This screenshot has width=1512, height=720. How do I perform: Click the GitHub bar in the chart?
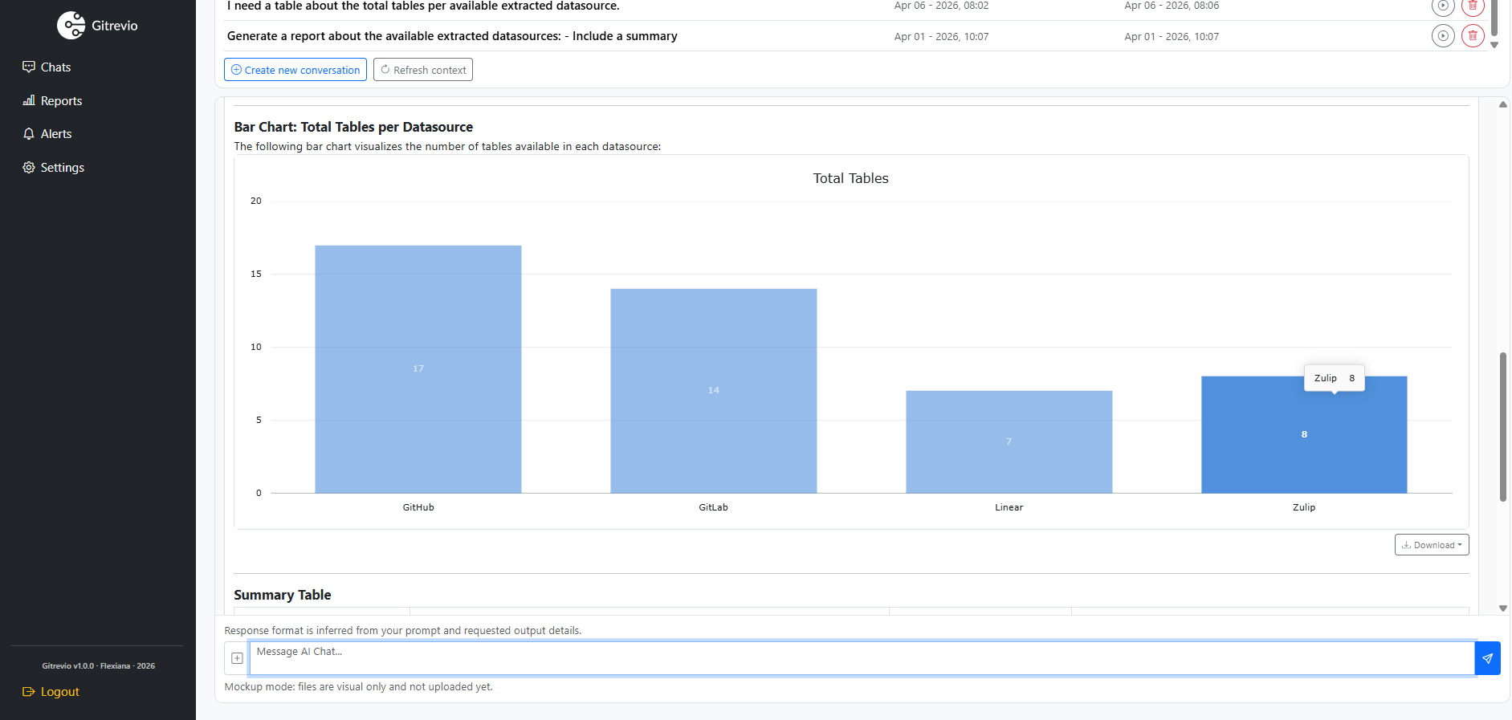coord(418,369)
